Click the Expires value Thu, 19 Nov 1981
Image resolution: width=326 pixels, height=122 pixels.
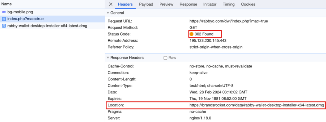click(x=218, y=99)
